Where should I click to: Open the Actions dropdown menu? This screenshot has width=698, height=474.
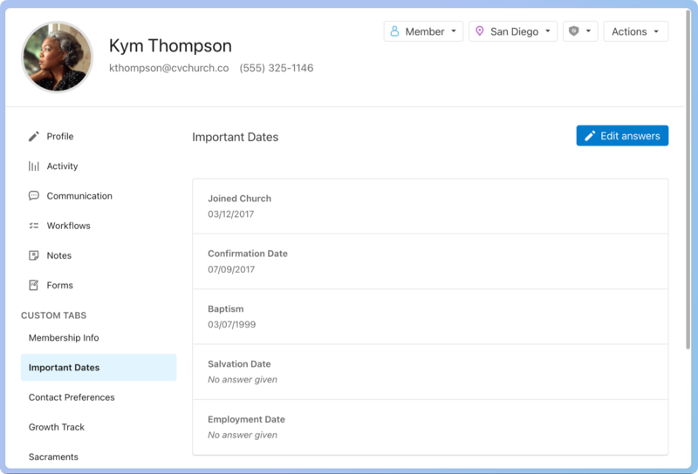(635, 31)
